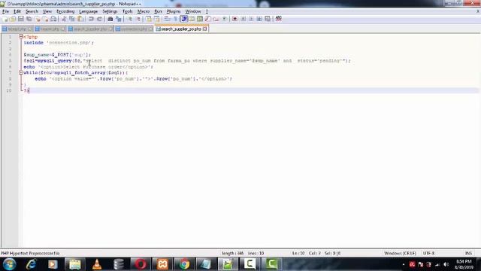This screenshot has width=481, height=271.
Task: Open the Edit menu
Action: pyautogui.click(x=17, y=11)
